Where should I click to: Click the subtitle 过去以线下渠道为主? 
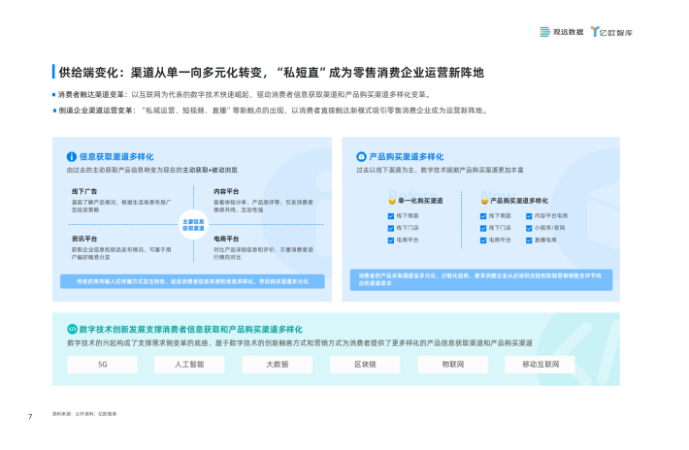(440, 170)
